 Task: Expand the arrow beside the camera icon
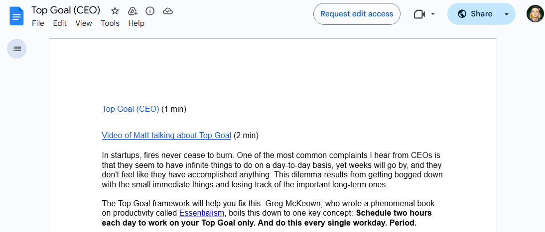point(433,14)
